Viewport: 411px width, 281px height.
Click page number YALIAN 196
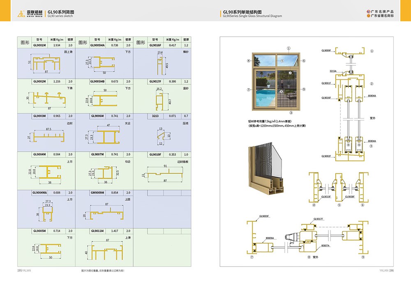[x=387, y=270]
